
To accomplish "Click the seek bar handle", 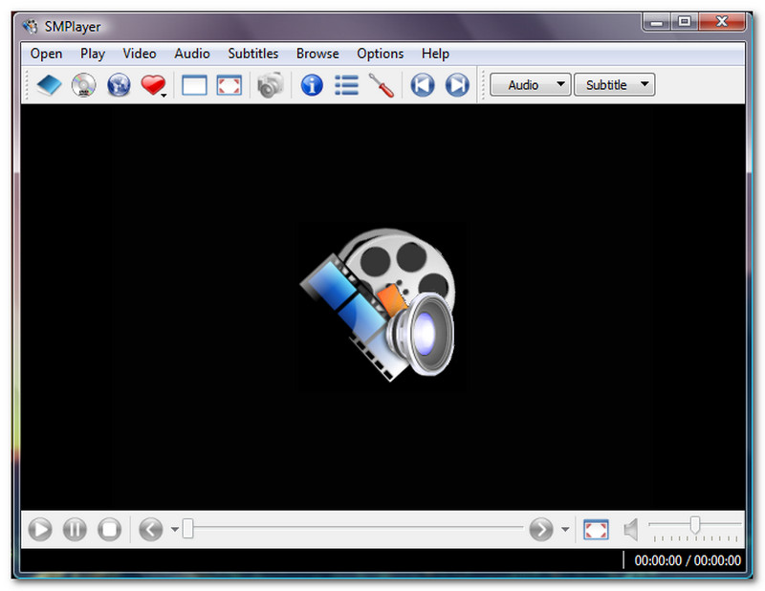I will [187, 529].
